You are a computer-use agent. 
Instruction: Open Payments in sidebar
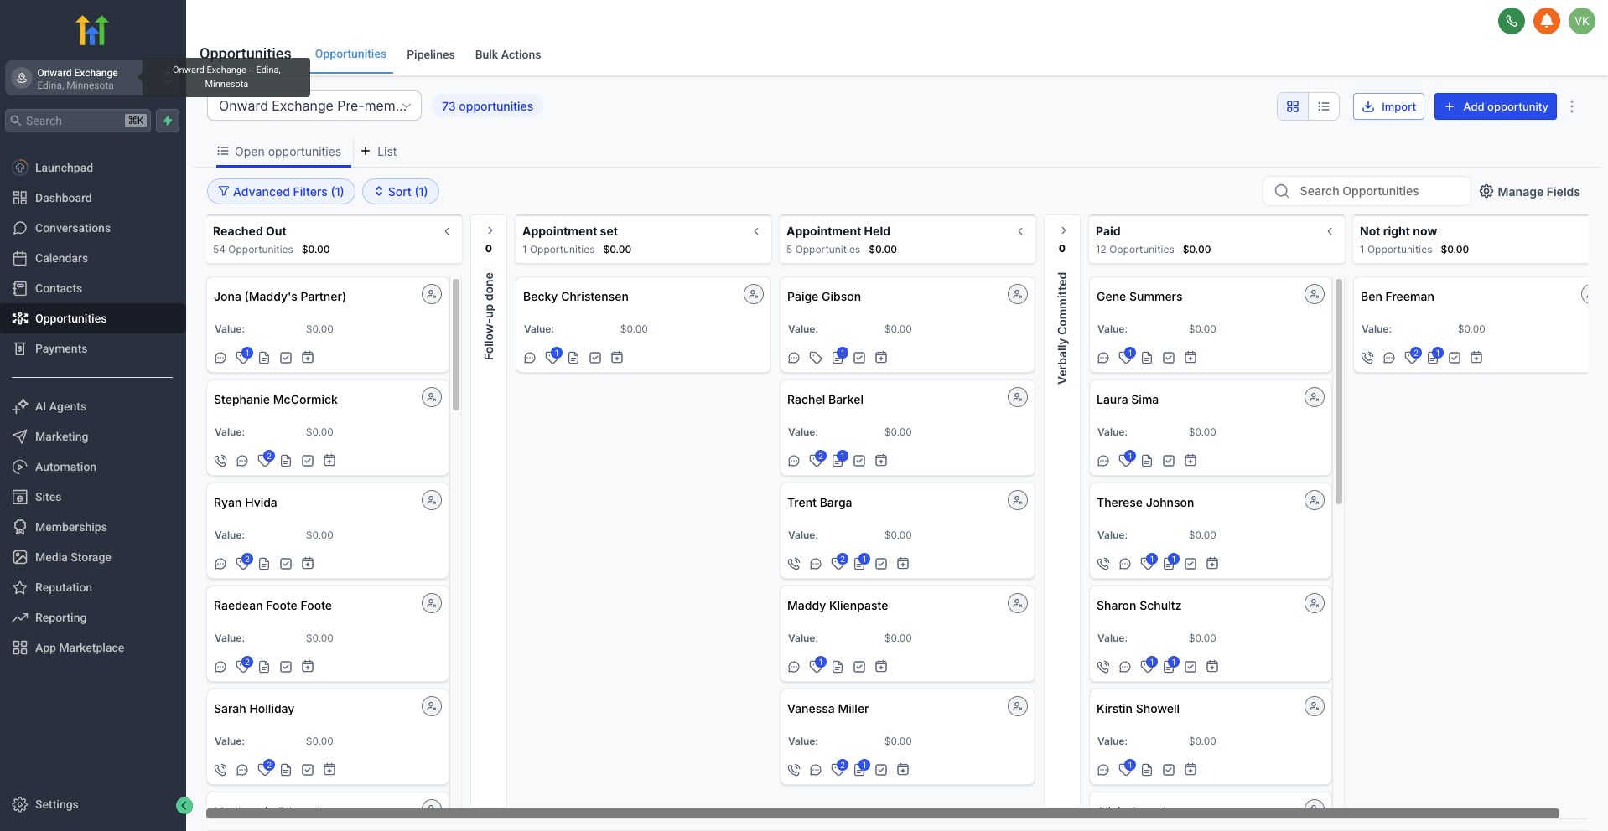pos(92,348)
